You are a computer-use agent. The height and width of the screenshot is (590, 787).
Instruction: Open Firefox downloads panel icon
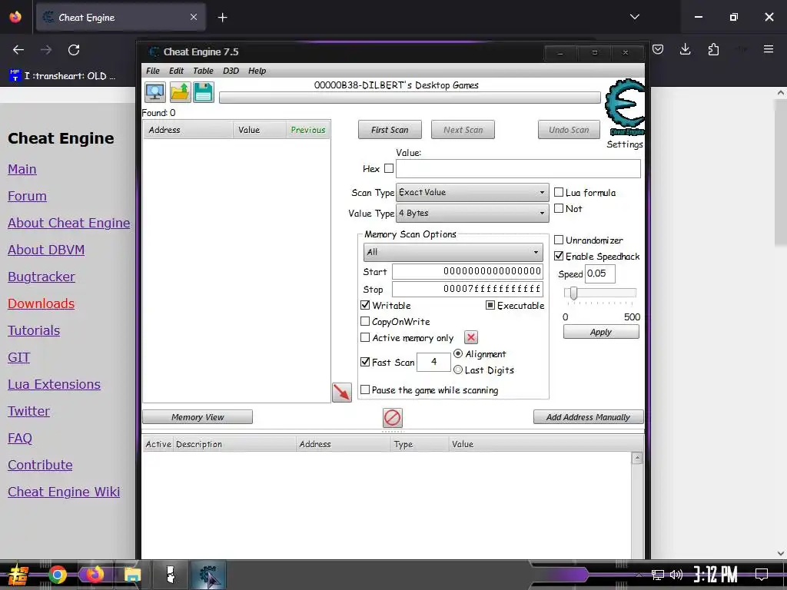coord(685,49)
